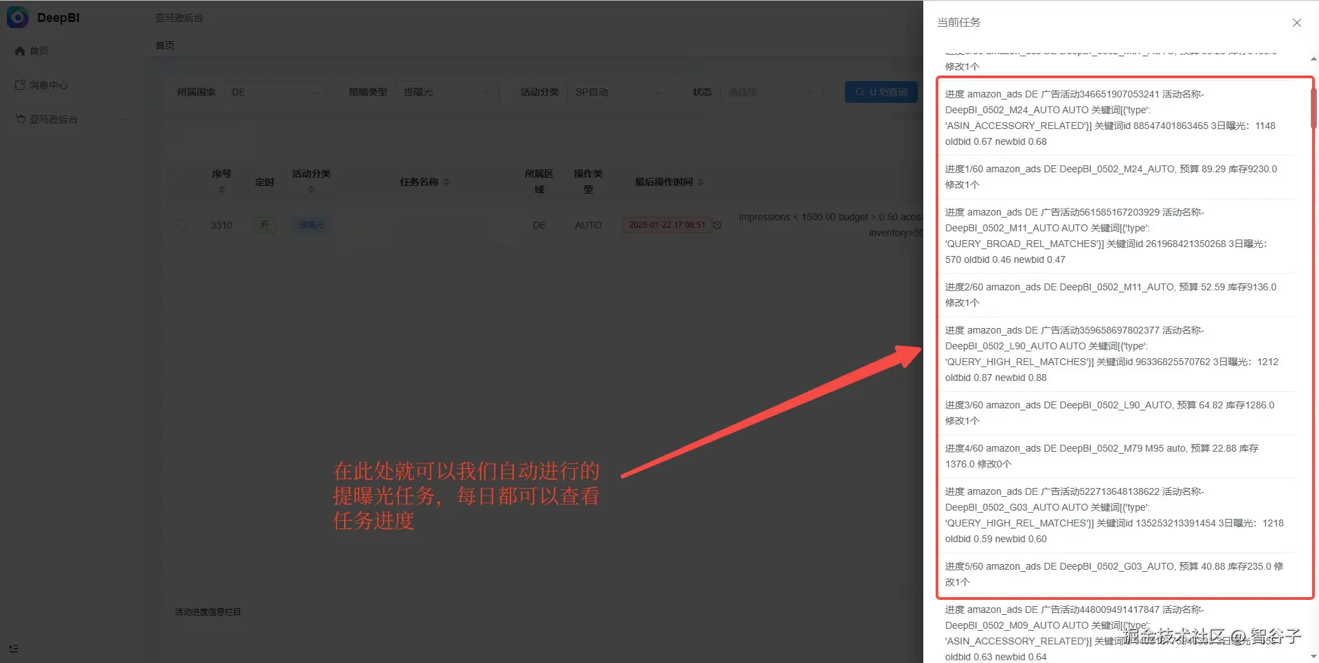The image size is (1319, 663).
Task: Select task entry for campaign 561585167203929
Action: point(1116,236)
